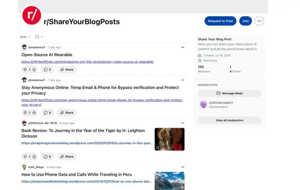Viewport: 300px width, 190px height.
Task: Open options menu on the Stay Anonymous post
Action: 183,80
